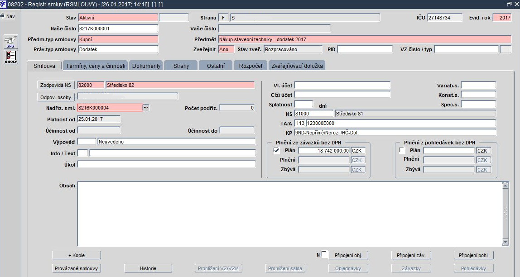Click inside the Obsah text area
This screenshot has width=520, height=277.
coord(289,214)
